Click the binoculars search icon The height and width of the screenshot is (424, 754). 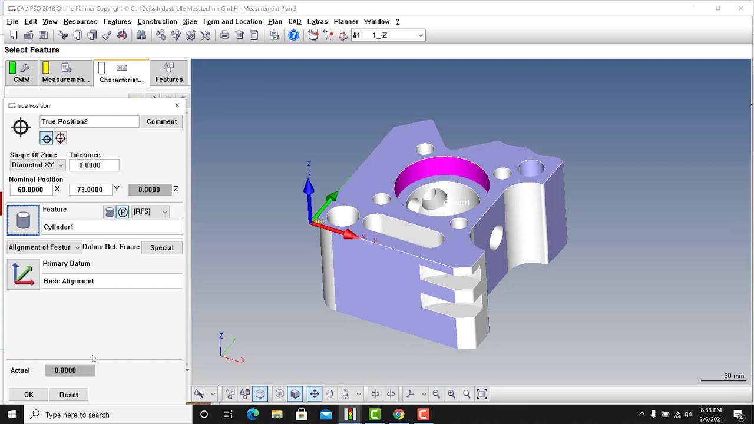tap(141, 35)
